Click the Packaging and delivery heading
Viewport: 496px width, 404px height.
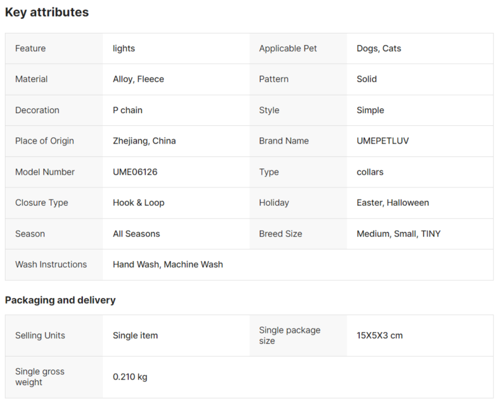pyautogui.click(x=60, y=300)
